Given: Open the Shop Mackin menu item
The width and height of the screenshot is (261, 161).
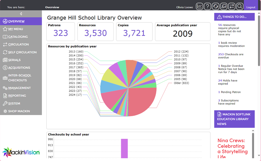Looking at the screenshot, I should [x=21, y=111].
